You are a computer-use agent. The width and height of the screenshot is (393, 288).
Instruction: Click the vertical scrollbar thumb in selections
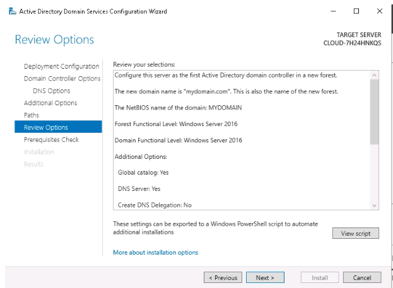[374, 112]
